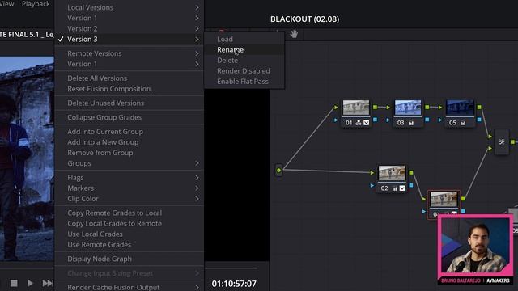Screen dimensions: 518x291
Task: Click node 05 blue key output
Action: (x=479, y=120)
